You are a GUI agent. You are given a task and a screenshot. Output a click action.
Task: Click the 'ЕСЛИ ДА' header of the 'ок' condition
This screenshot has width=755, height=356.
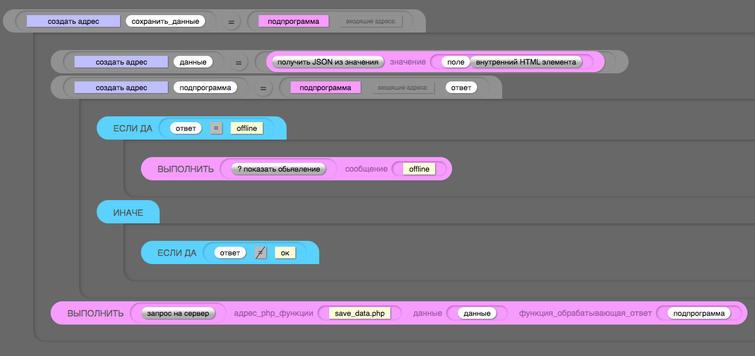coord(177,253)
